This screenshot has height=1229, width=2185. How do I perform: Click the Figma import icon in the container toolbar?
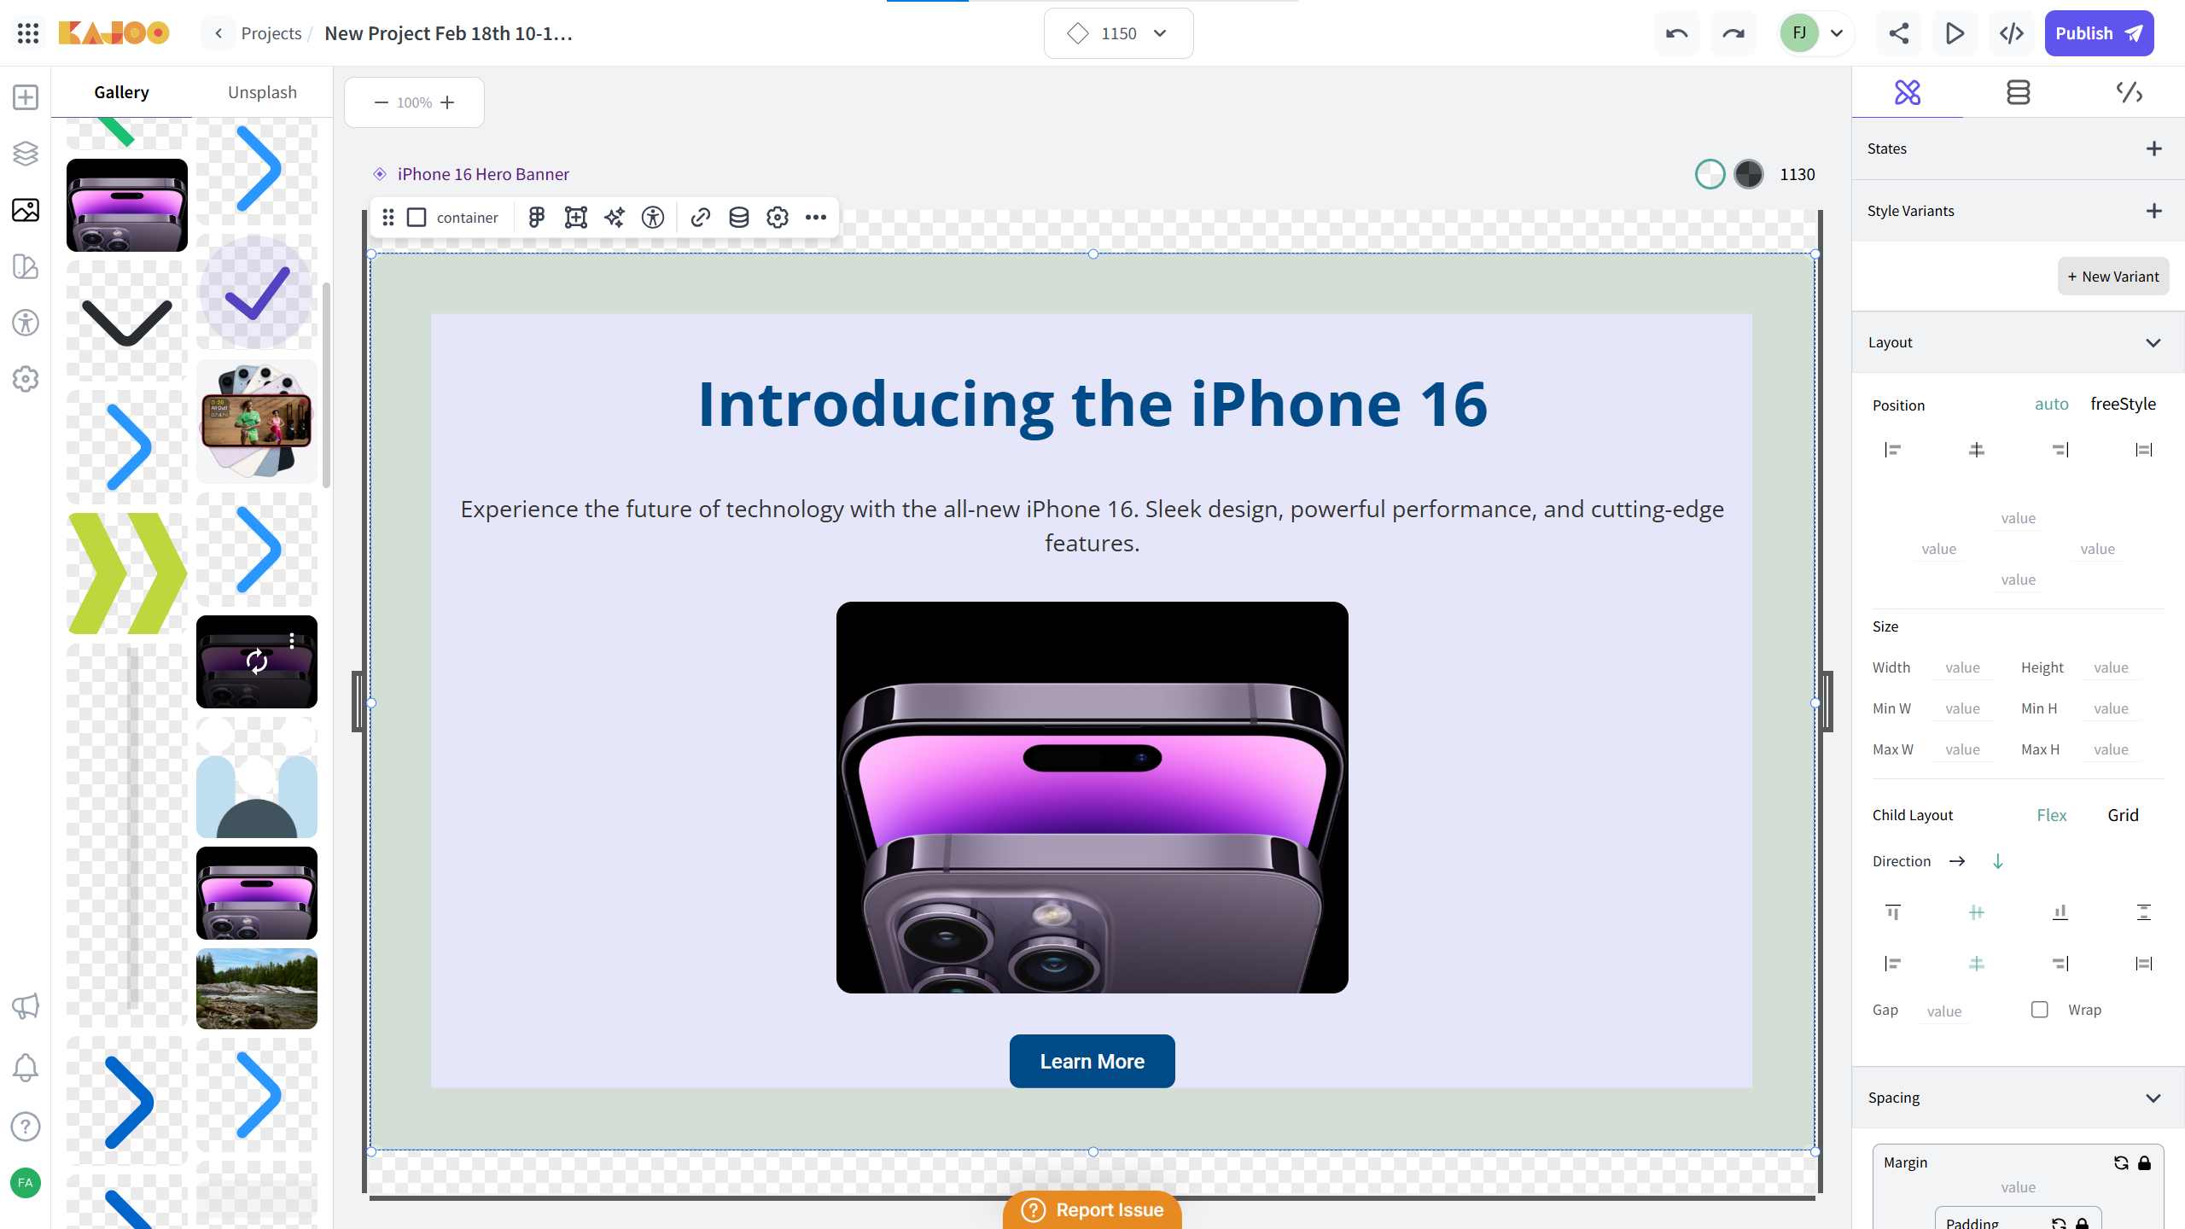click(537, 218)
